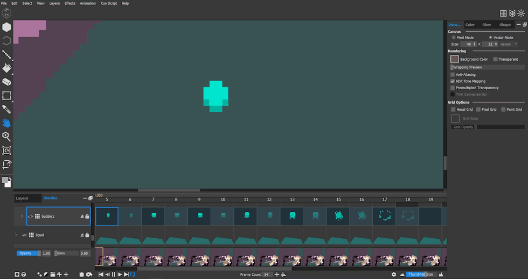This screenshot has width=528, height=279.
Task: Expand the bubble1 layer arrow
Action: coord(22,216)
